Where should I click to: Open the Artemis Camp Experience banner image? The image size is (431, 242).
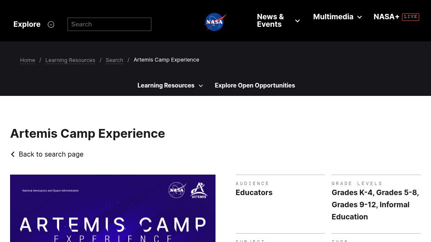[113, 208]
